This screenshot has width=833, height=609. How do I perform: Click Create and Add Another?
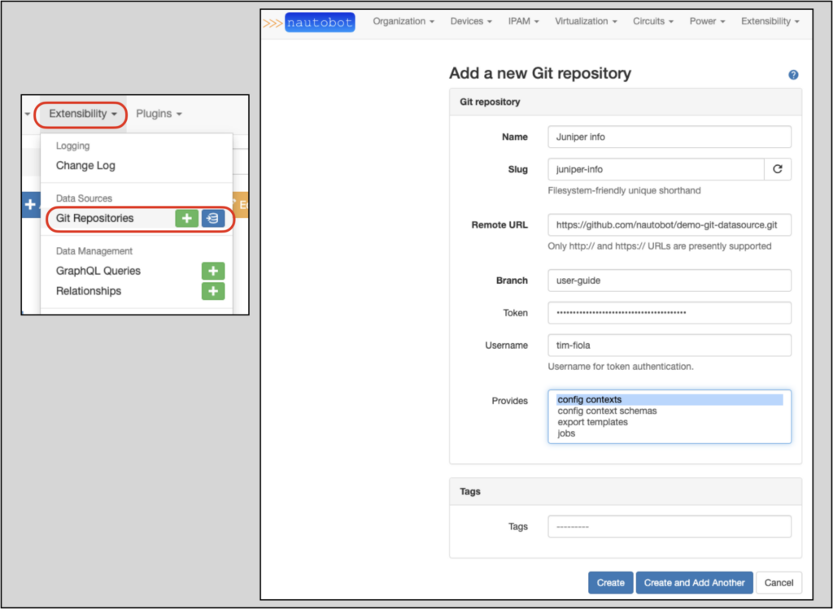coord(694,582)
